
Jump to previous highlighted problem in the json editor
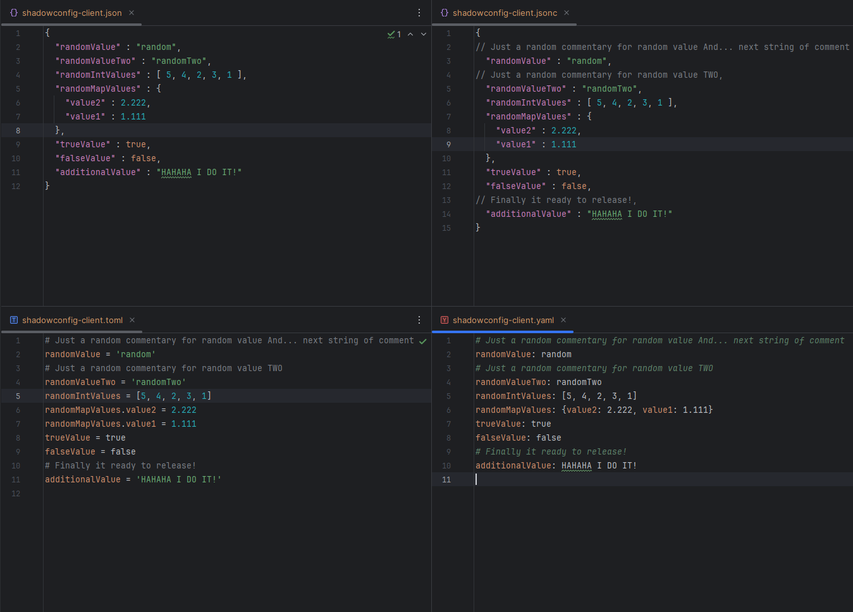tap(410, 34)
